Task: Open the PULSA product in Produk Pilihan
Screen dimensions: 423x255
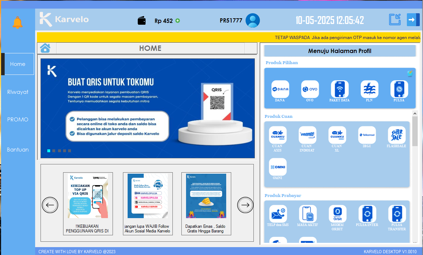Action: click(399, 89)
